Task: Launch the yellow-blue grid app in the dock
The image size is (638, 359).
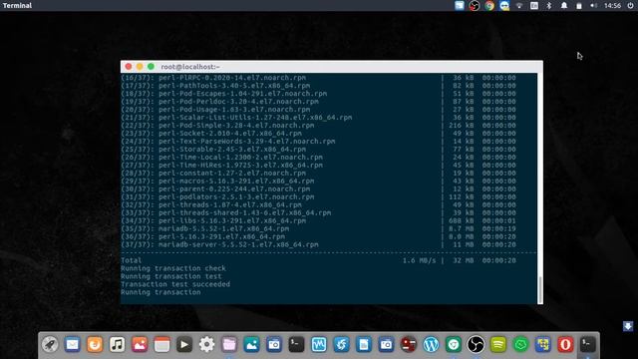Action: point(542,345)
